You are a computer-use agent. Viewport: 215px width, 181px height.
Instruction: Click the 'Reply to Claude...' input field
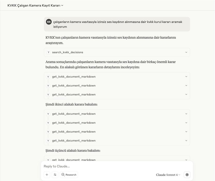(117, 166)
